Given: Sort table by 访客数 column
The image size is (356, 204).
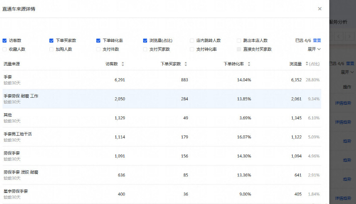Looking at the screenshot, I should click(x=123, y=64).
